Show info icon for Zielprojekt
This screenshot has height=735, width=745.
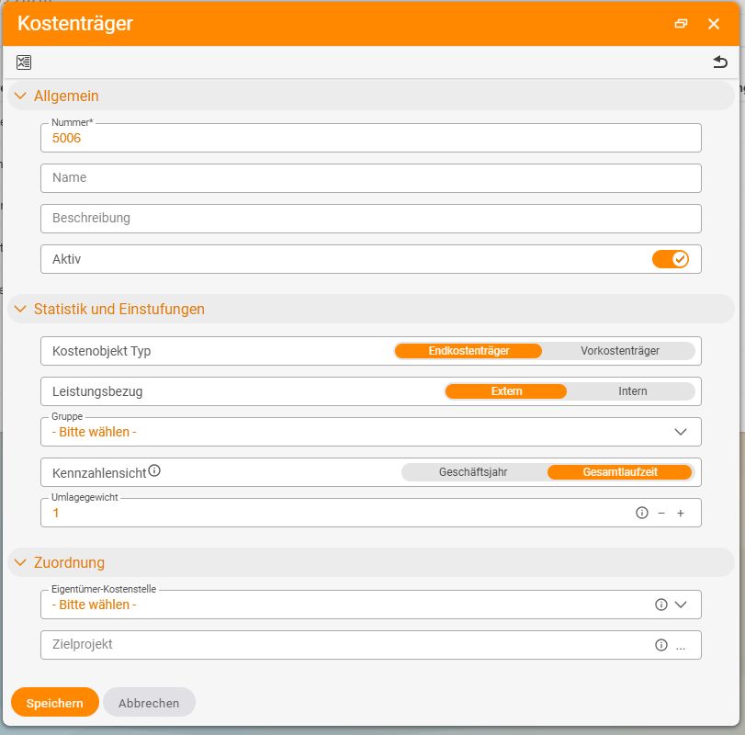pyautogui.click(x=661, y=645)
